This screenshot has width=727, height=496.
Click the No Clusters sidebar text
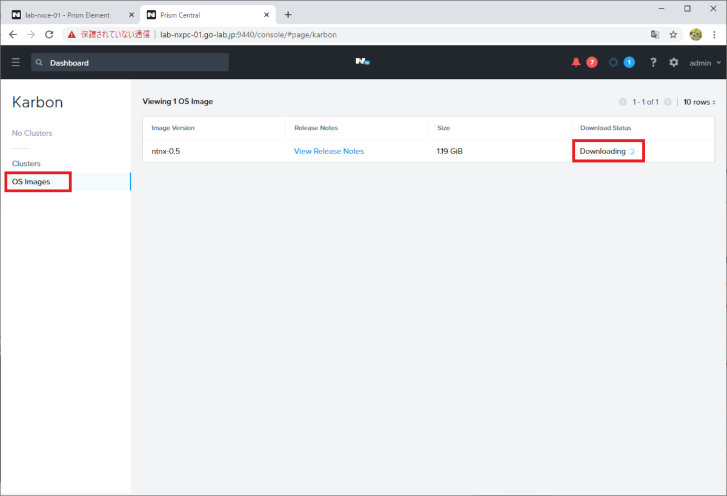click(32, 133)
